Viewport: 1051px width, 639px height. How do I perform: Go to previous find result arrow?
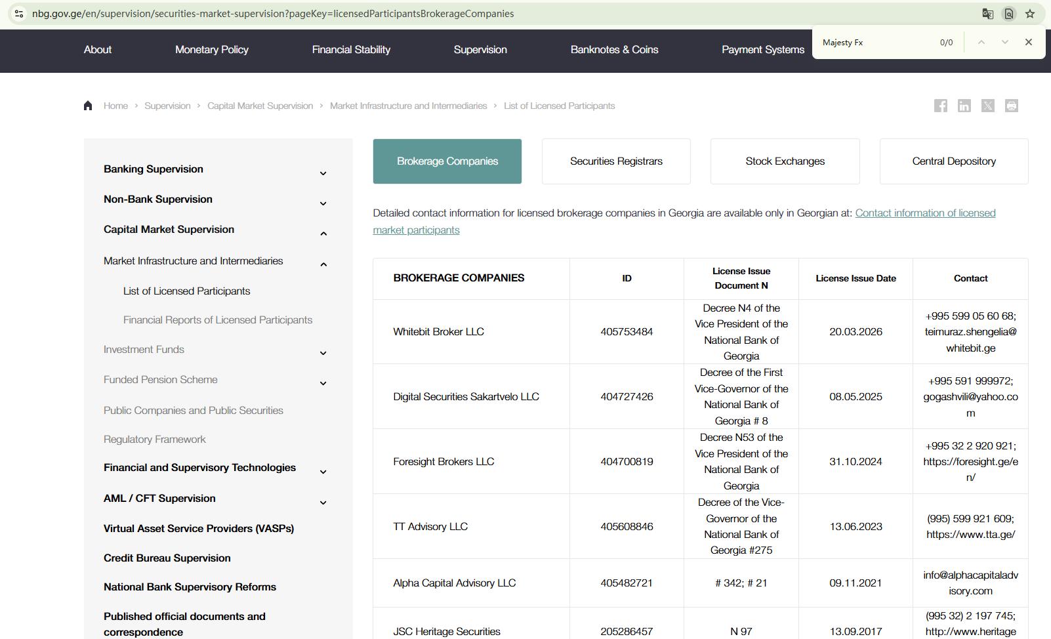981,42
